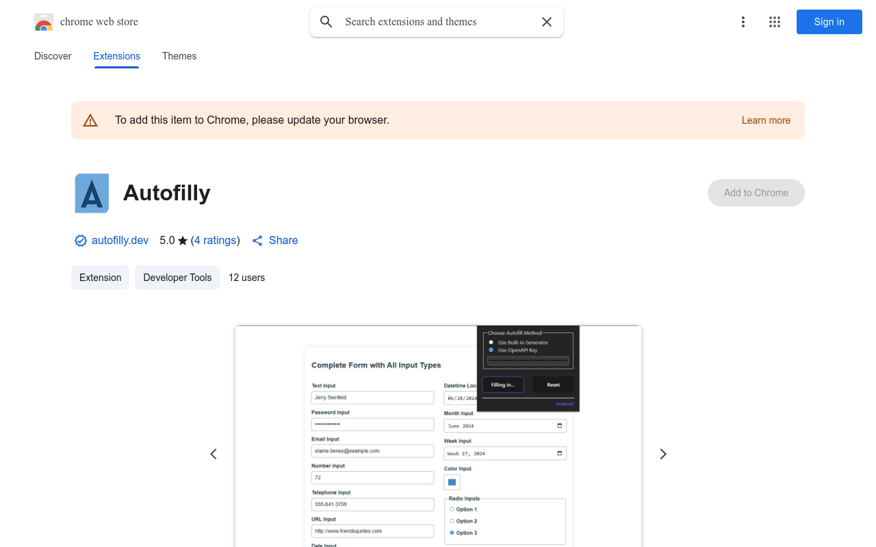This screenshot has height=547, width=876.
Task: Open the extension screenshot preview
Action: 438,436
